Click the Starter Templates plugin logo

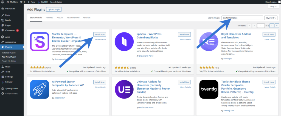40,42
